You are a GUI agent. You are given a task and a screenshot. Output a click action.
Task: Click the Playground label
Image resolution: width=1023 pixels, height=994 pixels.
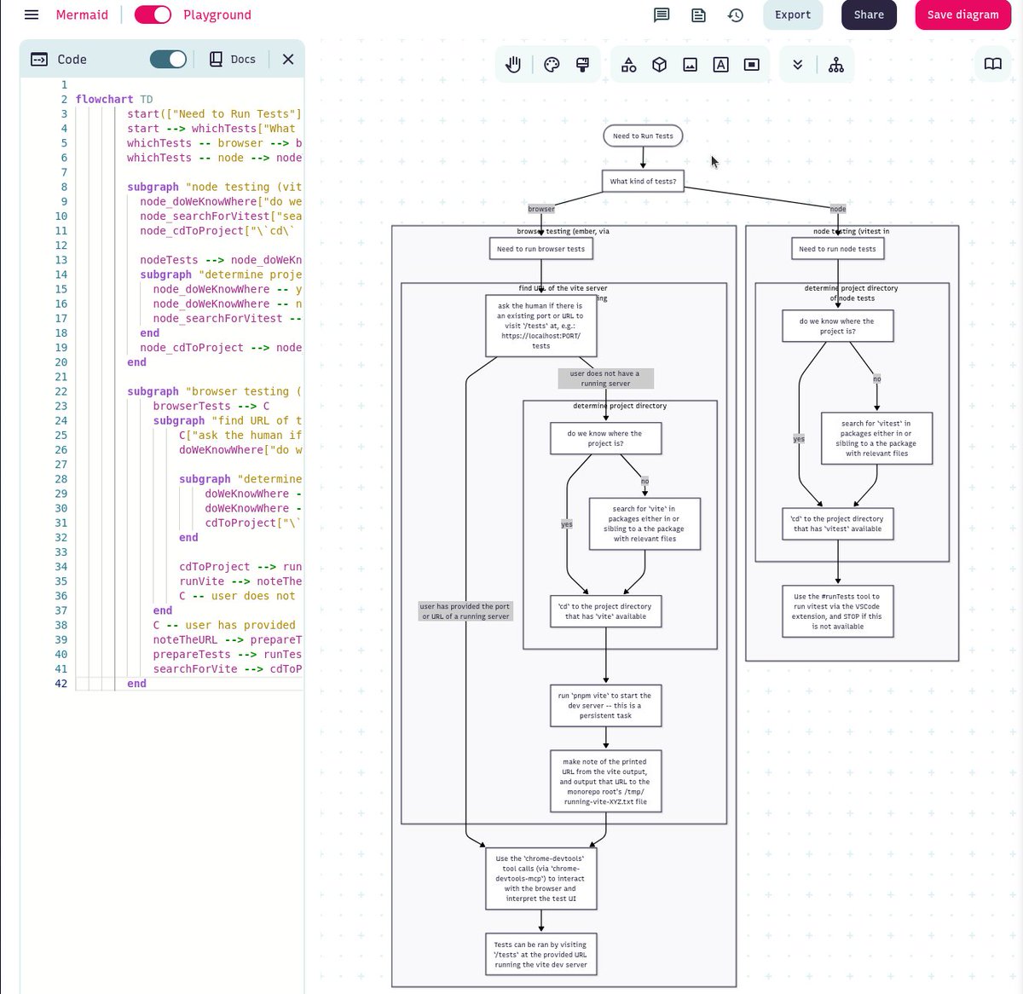click(x=217, y=14)
